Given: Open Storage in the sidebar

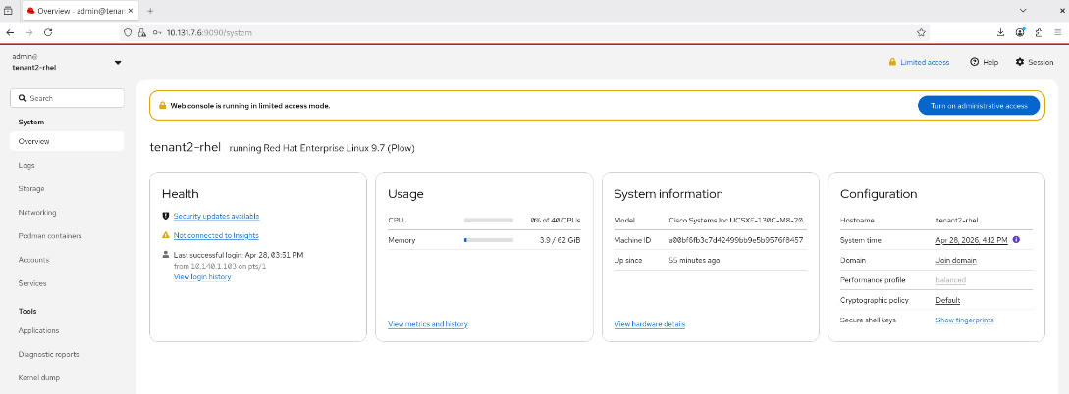Looking at the screenshot, I should (67, 188).
